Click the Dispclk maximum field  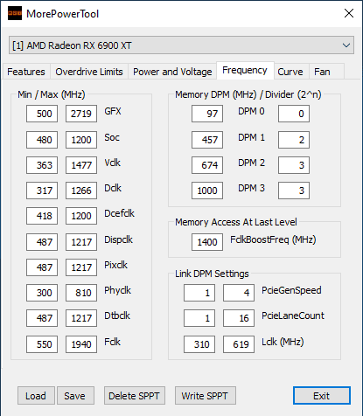pyautogui.click(x=81, y=242)
